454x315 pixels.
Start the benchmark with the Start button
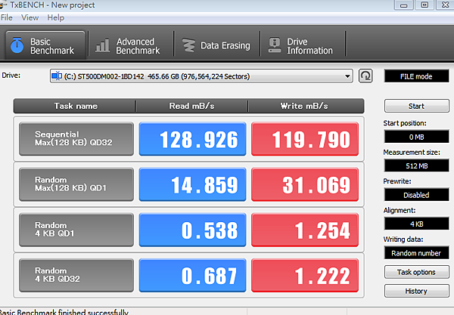coord(417,106)
